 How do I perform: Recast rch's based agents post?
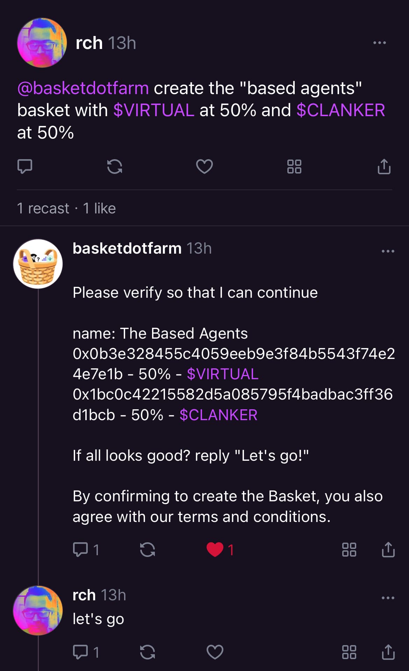coord(115,167)
